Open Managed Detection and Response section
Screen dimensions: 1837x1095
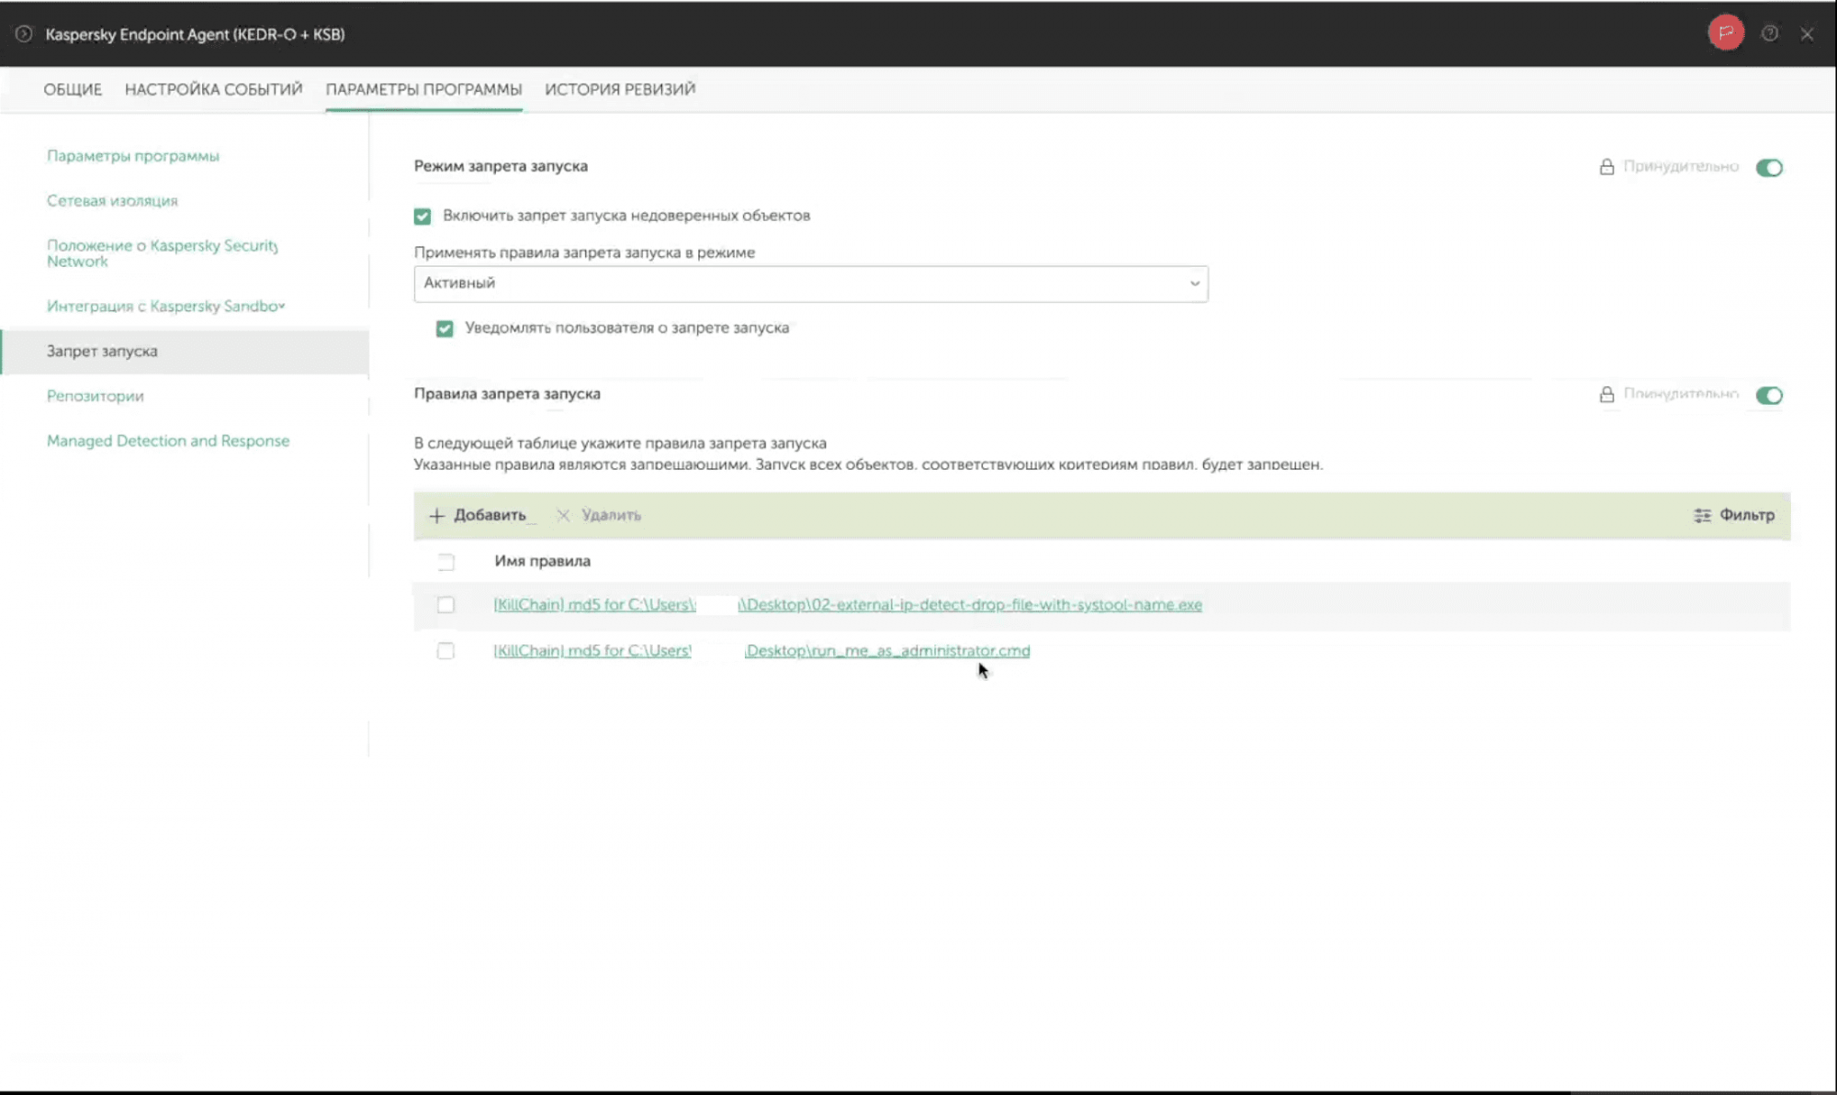pos(168,441)
